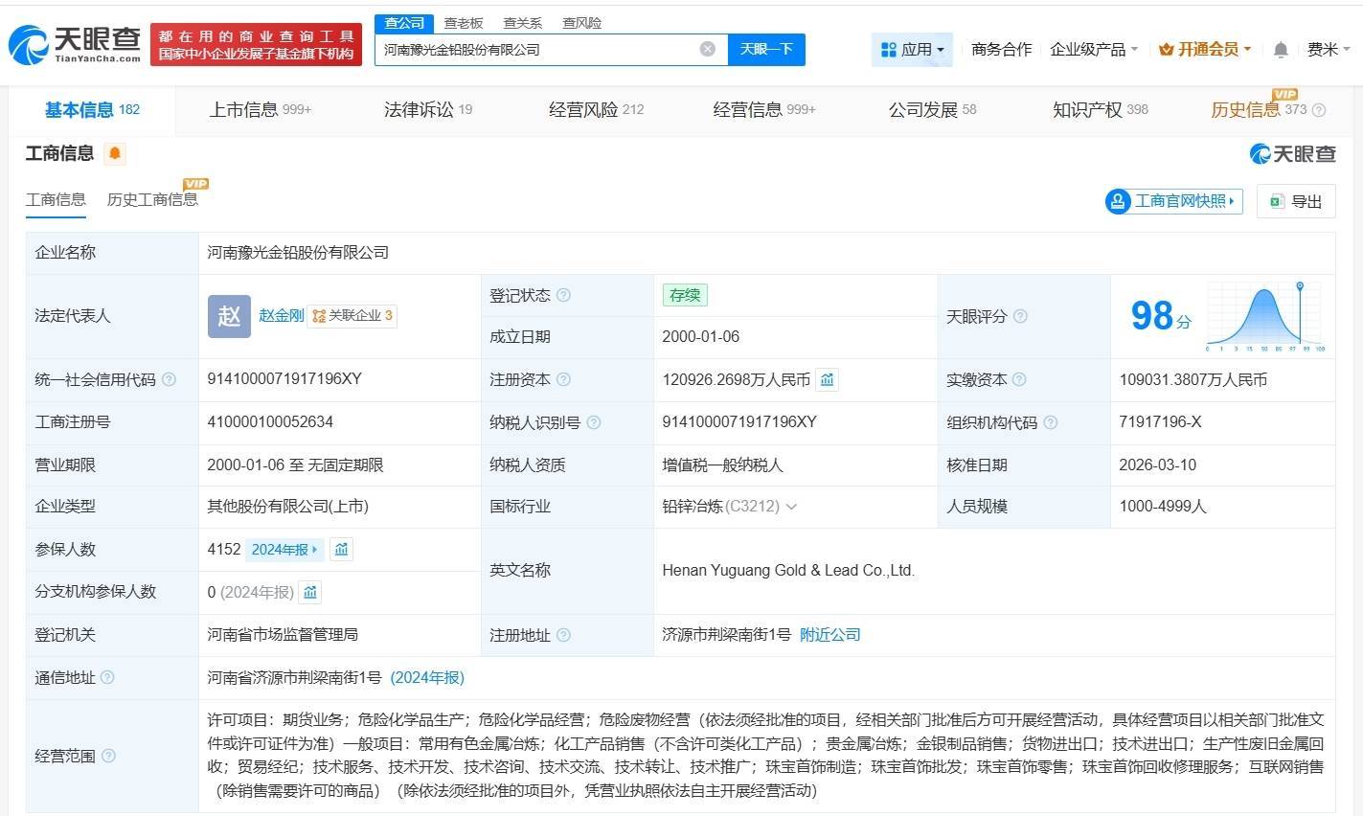This screenshot has width=1363, height=816.
Task: Switch to the 法律诉讼 tab
Action: 427,110
